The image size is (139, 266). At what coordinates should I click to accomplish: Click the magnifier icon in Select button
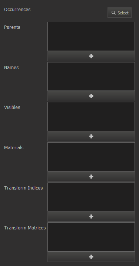coord(113,13)
